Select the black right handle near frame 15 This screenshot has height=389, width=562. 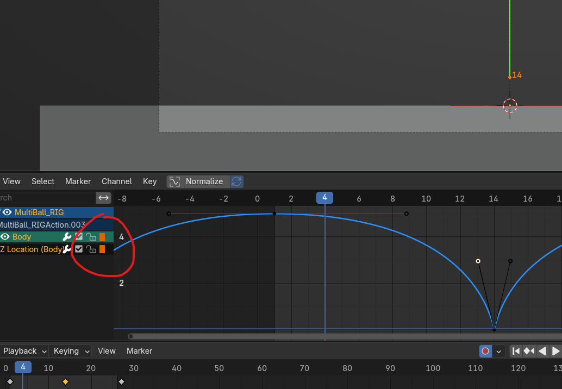(x=510, y=261)
